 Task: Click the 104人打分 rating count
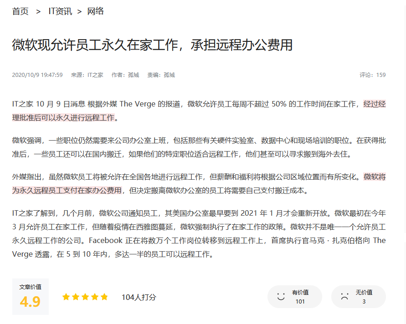[139, 297]
